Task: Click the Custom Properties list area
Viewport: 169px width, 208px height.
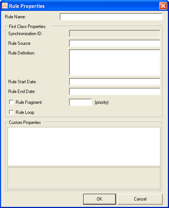Action: pos(84,147)
